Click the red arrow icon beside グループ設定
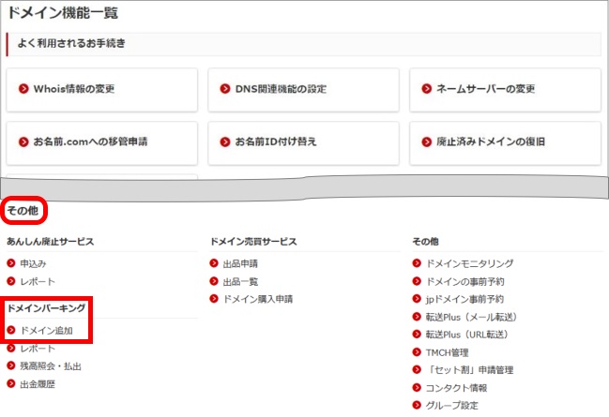 [x=417, y=405]
